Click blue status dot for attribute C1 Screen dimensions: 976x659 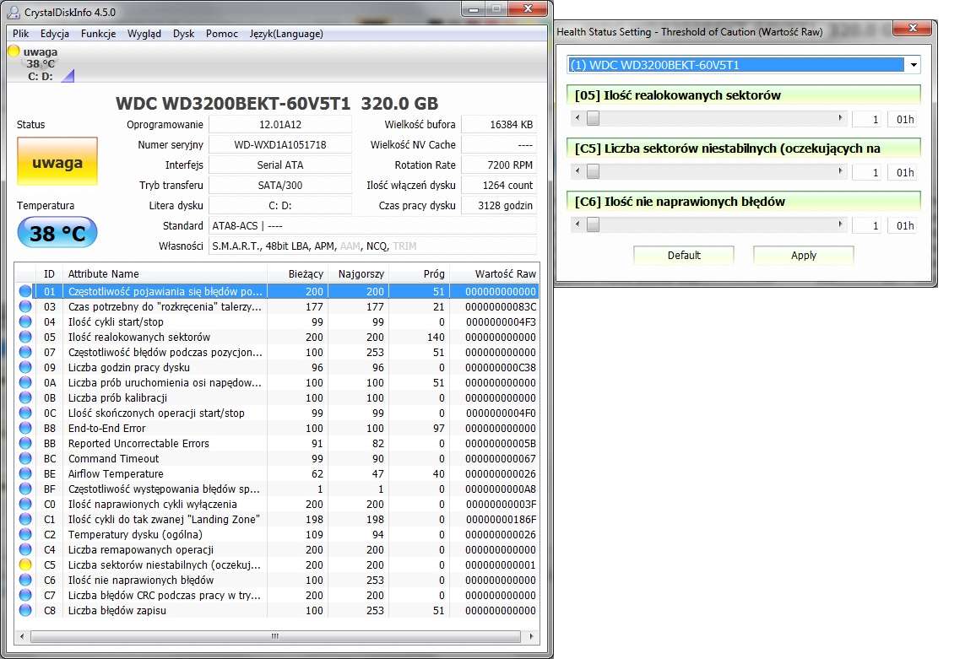24,519
